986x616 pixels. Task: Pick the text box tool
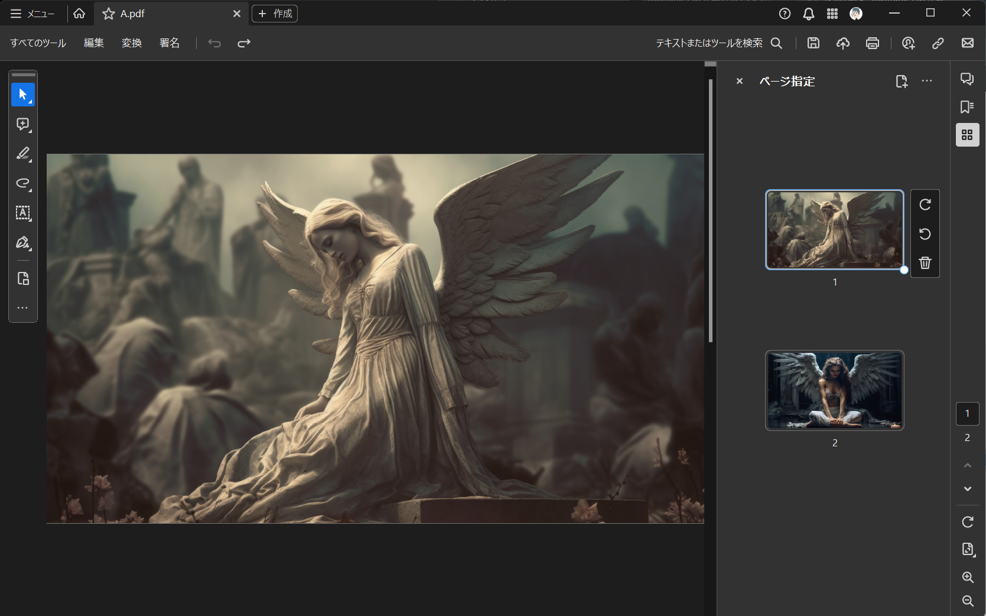coord(23,213)
